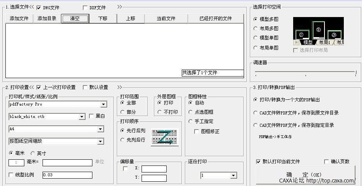362x186 pixels.
Task: Click the 确定 (OK) button
Action: coord(305,174)
